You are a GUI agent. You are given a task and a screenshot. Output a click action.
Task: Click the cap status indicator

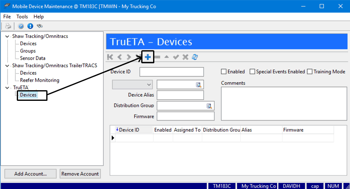tap(315, 186)
